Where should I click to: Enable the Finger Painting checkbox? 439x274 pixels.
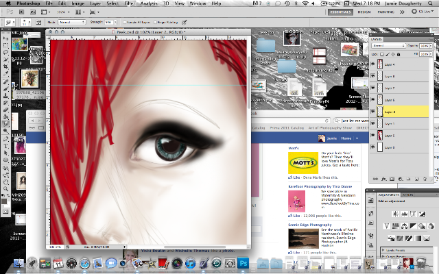(155, 22)
